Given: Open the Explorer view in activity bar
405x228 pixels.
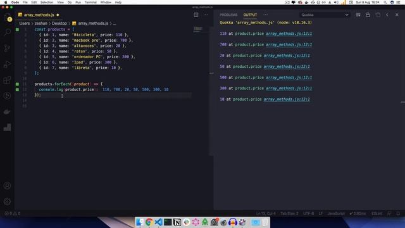Looking at the screenshot, I should click(7, 17).
